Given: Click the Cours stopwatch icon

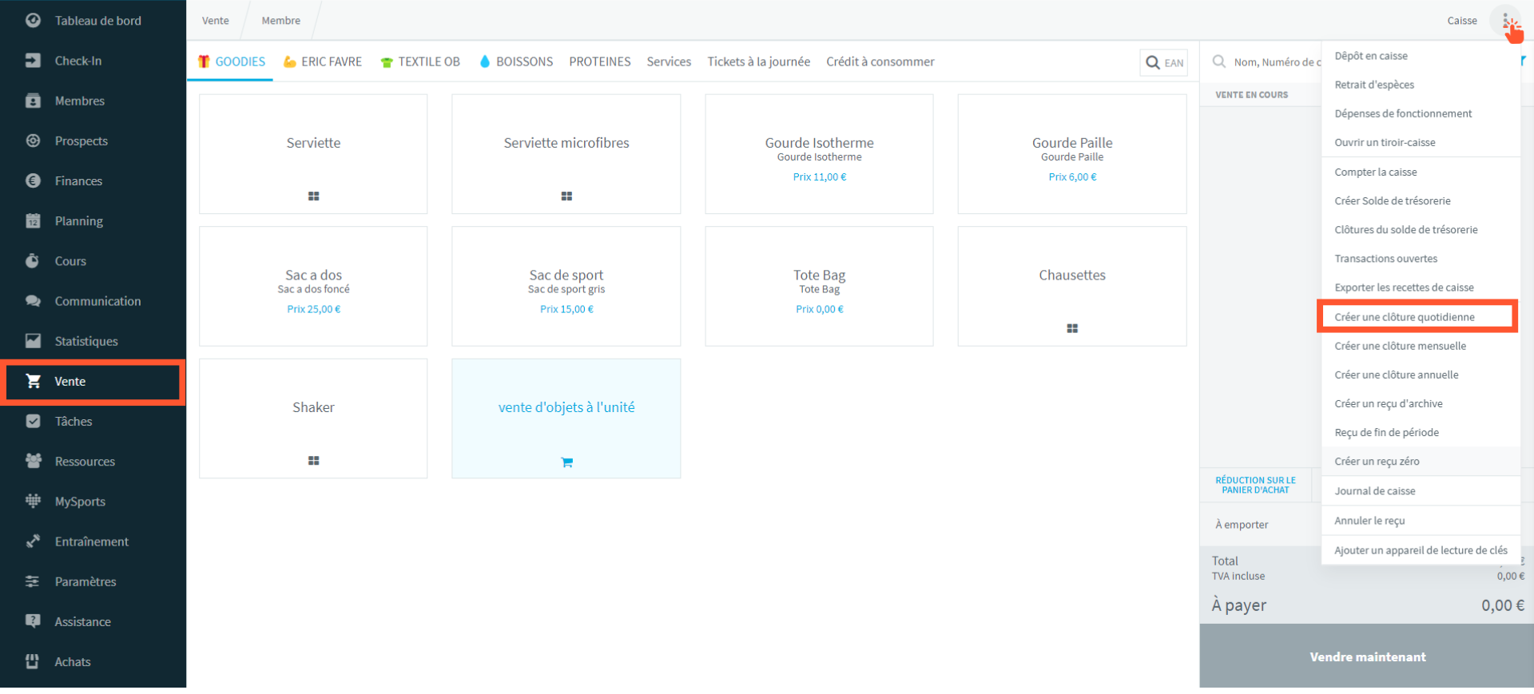Looking at the screenshot, I should pos(33,260).
